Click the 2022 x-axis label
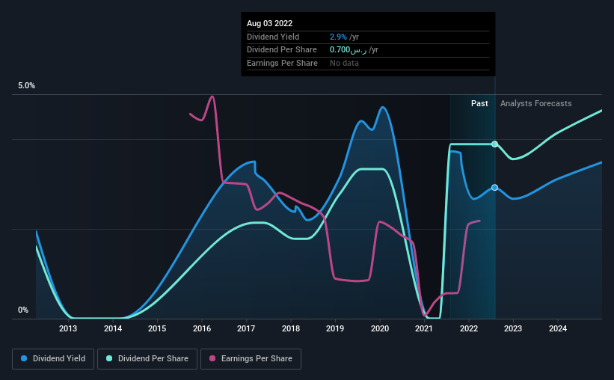This screenshot has height=380, width=614. (469, 328)
